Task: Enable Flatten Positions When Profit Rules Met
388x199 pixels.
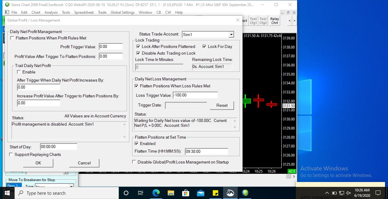Action: [12, 38]
